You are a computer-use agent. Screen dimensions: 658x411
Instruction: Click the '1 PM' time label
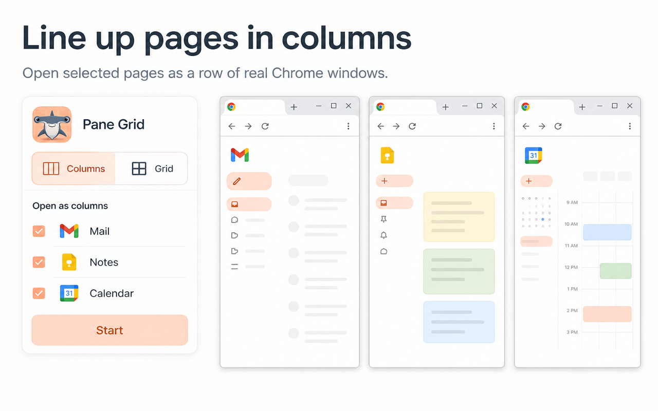[x=572, y=289]
